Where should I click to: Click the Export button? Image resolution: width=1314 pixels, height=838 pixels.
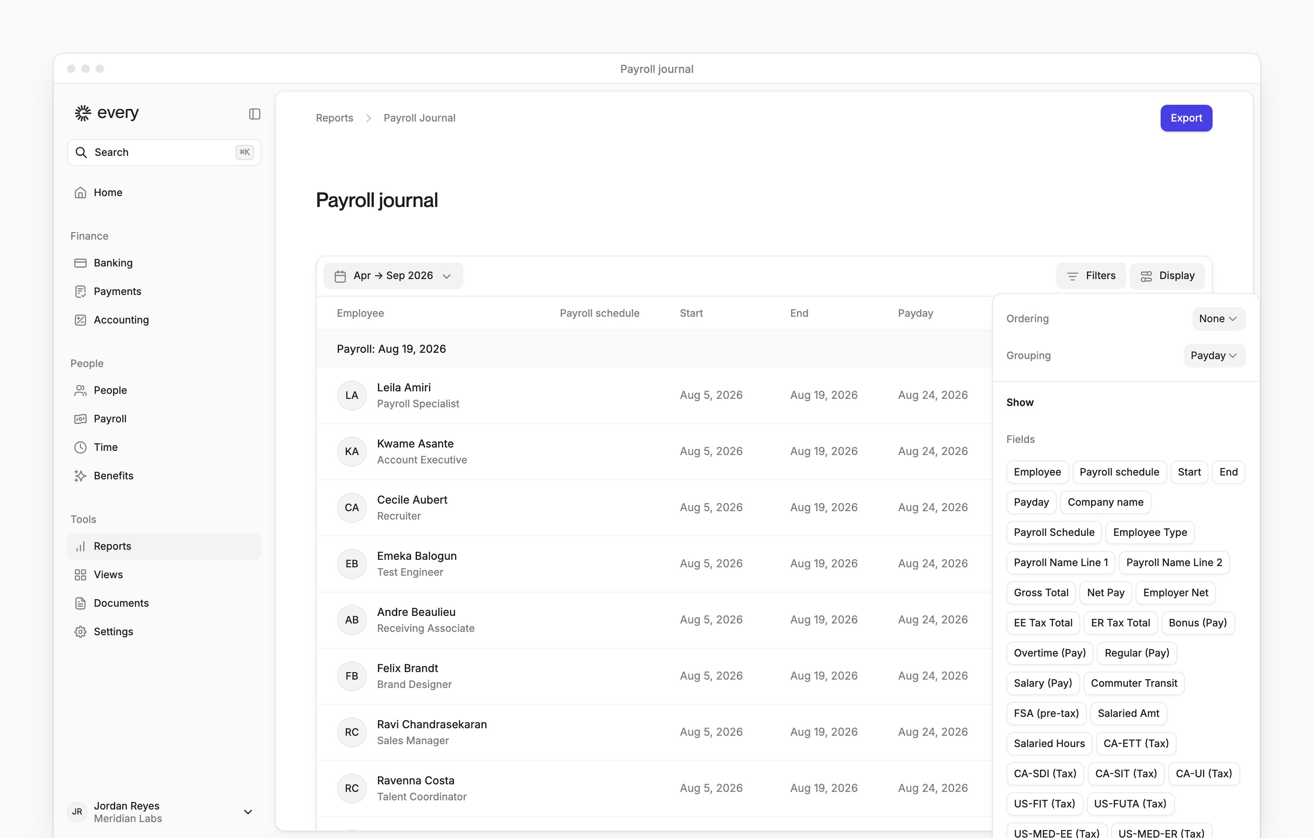point(1186,118)
